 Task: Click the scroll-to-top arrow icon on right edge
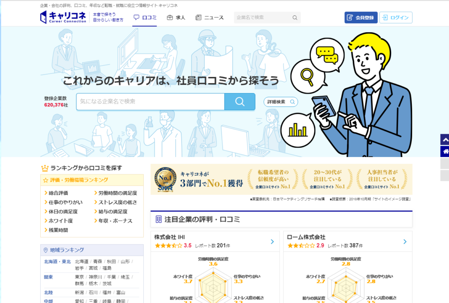[445, 139]
